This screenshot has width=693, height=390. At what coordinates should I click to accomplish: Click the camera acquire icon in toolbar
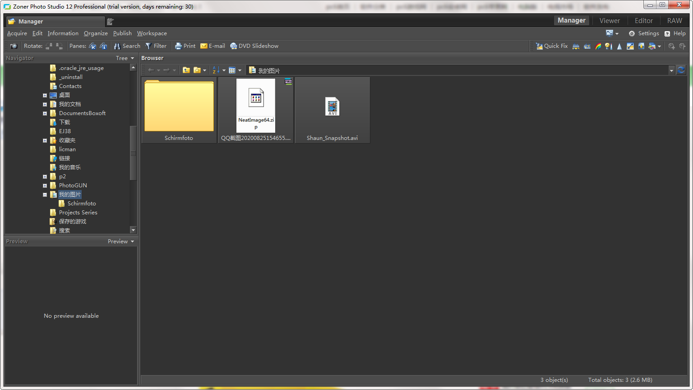click(x=14, y=46)
